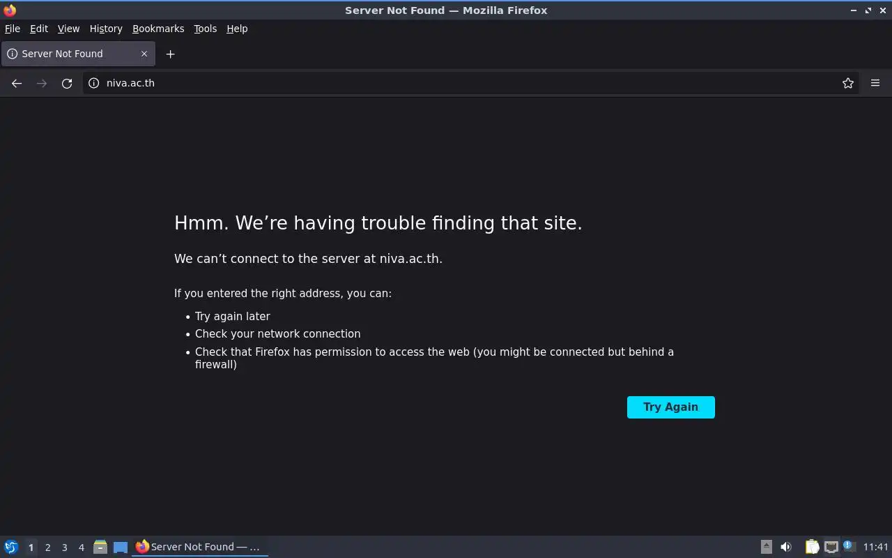
Task: Open the Help menu
Action: (237, 29)
